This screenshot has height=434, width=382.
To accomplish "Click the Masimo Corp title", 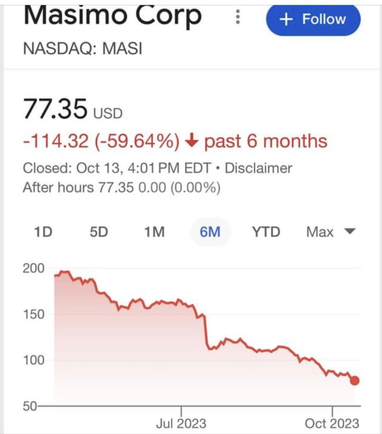I will coord(112,16).
